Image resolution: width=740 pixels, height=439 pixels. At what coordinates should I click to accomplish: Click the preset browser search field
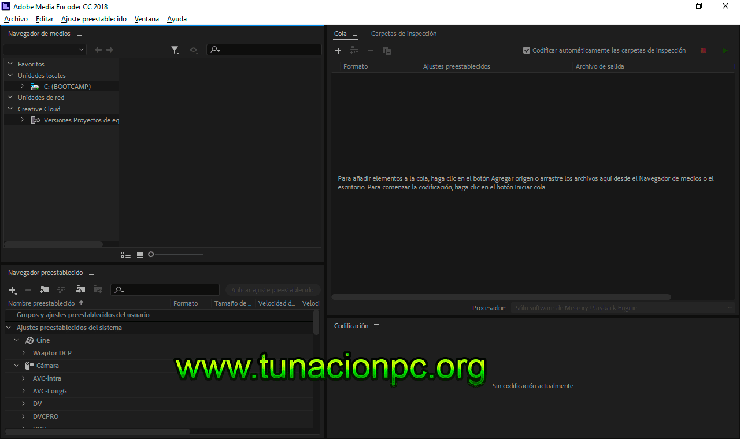pos(165,290)
